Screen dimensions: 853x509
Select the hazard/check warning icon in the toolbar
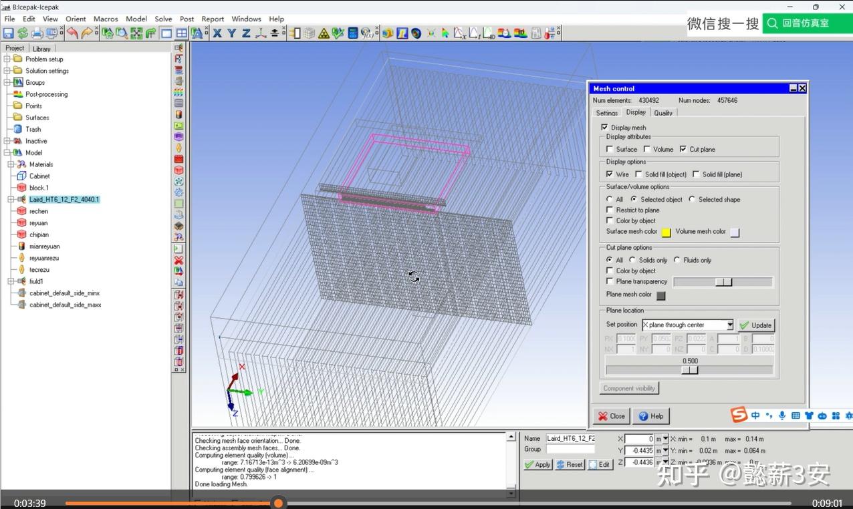click(x=324, y=32)
